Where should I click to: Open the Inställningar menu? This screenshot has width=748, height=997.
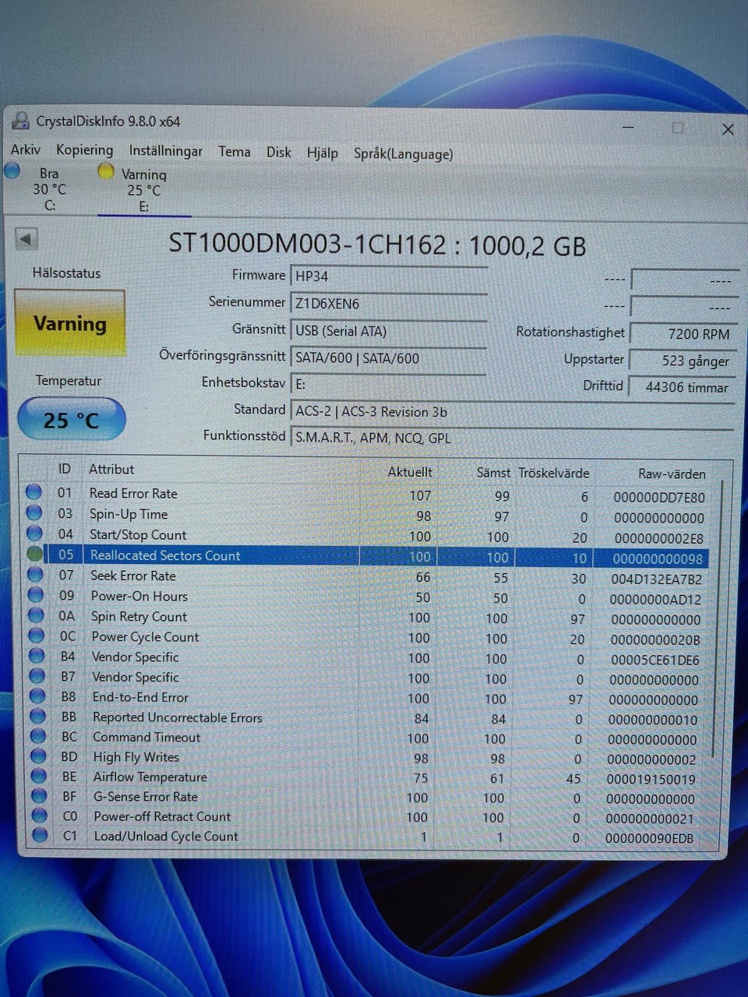165,151
